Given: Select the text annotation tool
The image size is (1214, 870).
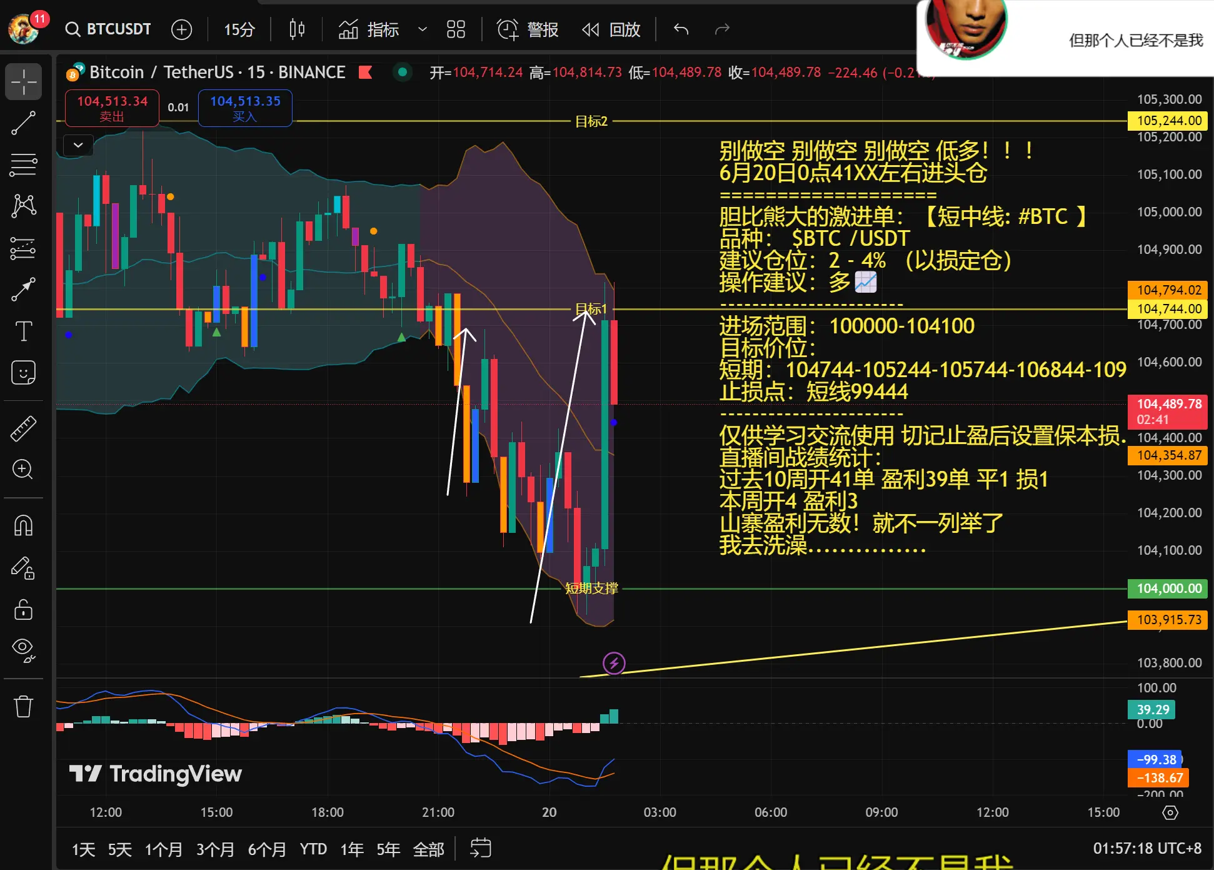Looking at the screenshot, I should [24, 331].
